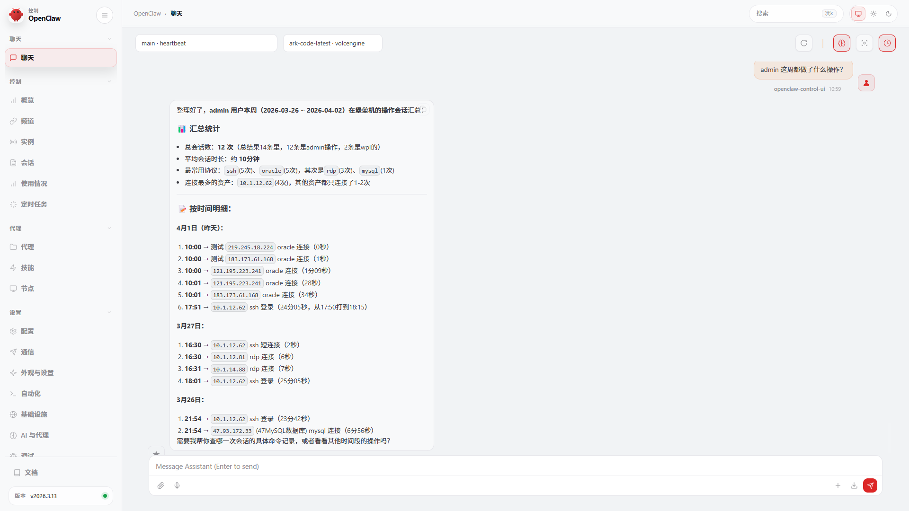Click the attach file paperclip icon
This screenshot has width=909, height=511.
(x=161, y=485)
